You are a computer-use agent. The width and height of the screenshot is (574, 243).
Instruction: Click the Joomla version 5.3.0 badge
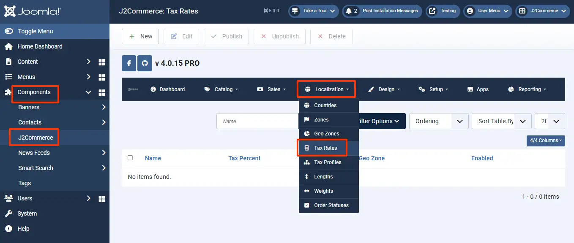271,11
